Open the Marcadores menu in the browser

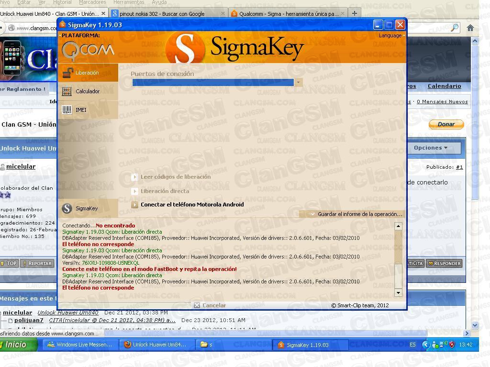pyautogui.click(x=92, y=2)
